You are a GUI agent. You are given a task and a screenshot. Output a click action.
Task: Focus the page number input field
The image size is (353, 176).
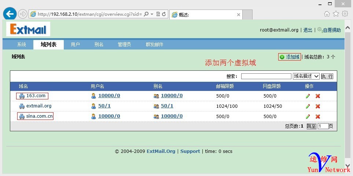coord(323,126)
